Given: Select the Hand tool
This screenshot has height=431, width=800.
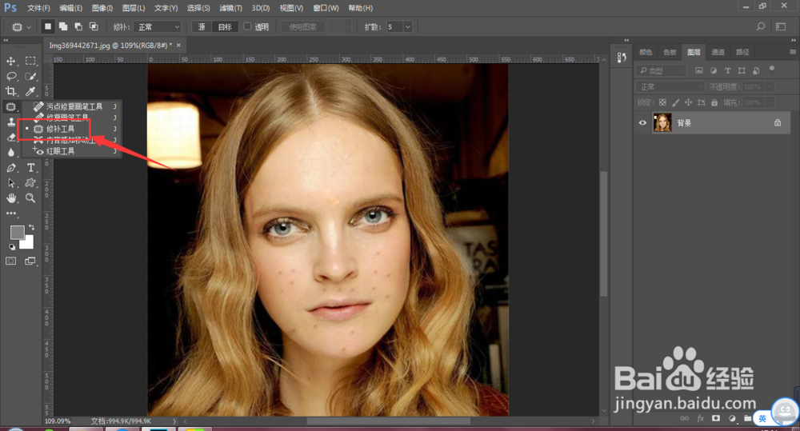Looking at the screenshot, I should 10,198.
